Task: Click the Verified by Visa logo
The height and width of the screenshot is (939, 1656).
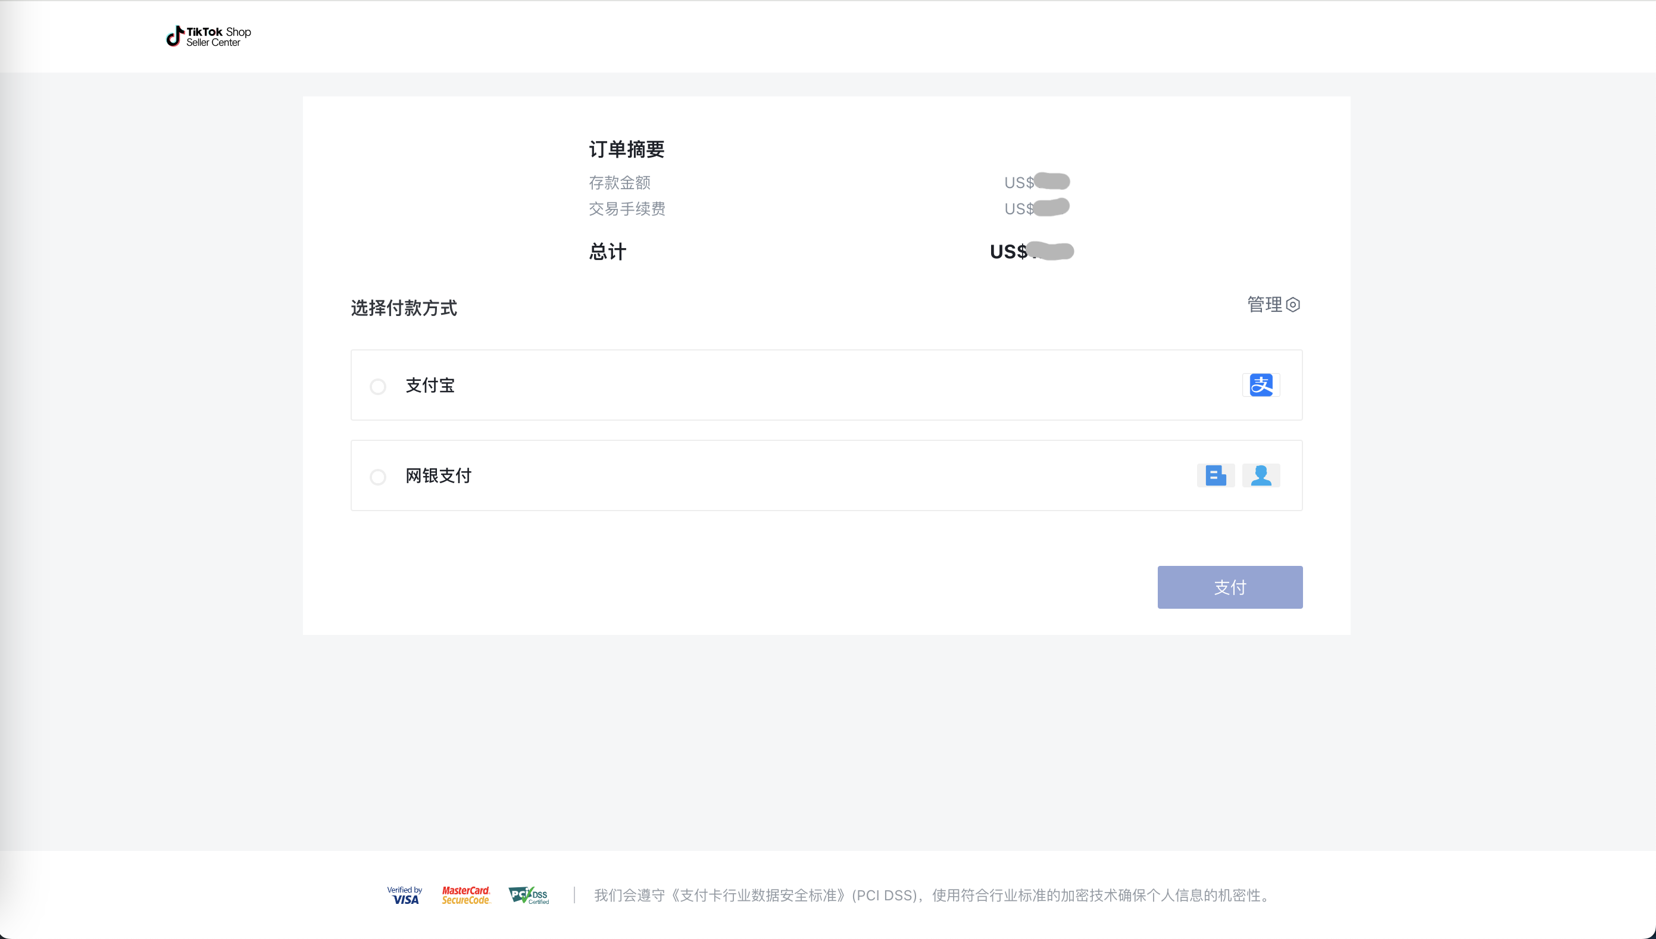Action: pyautogui.click(x=405, y=894)
